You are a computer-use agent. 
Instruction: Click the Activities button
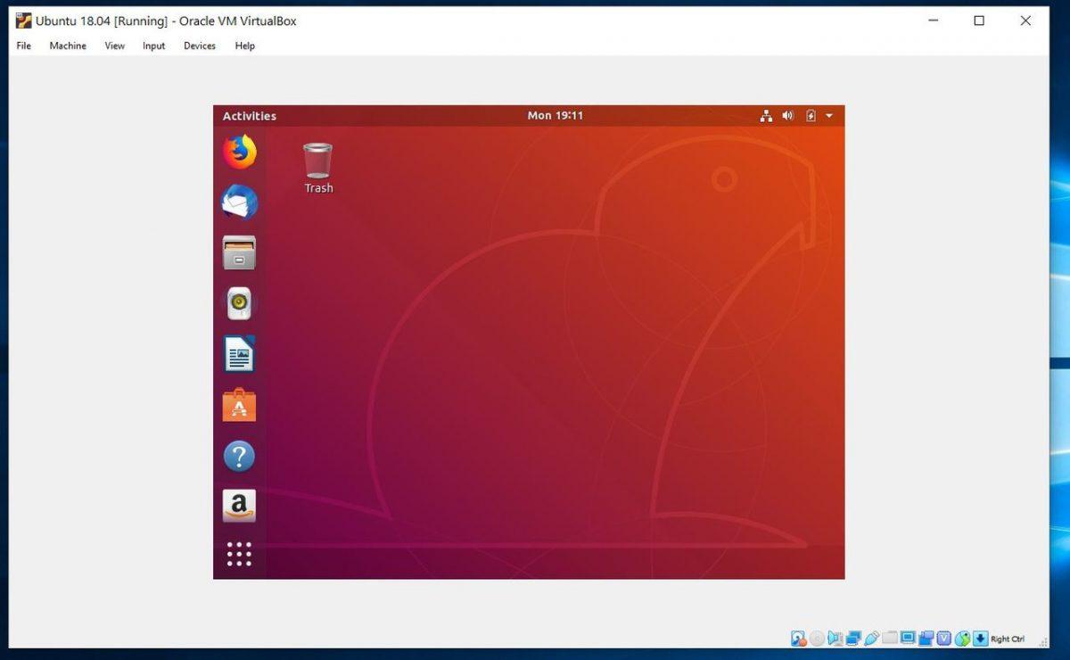(x=250, y=116)
